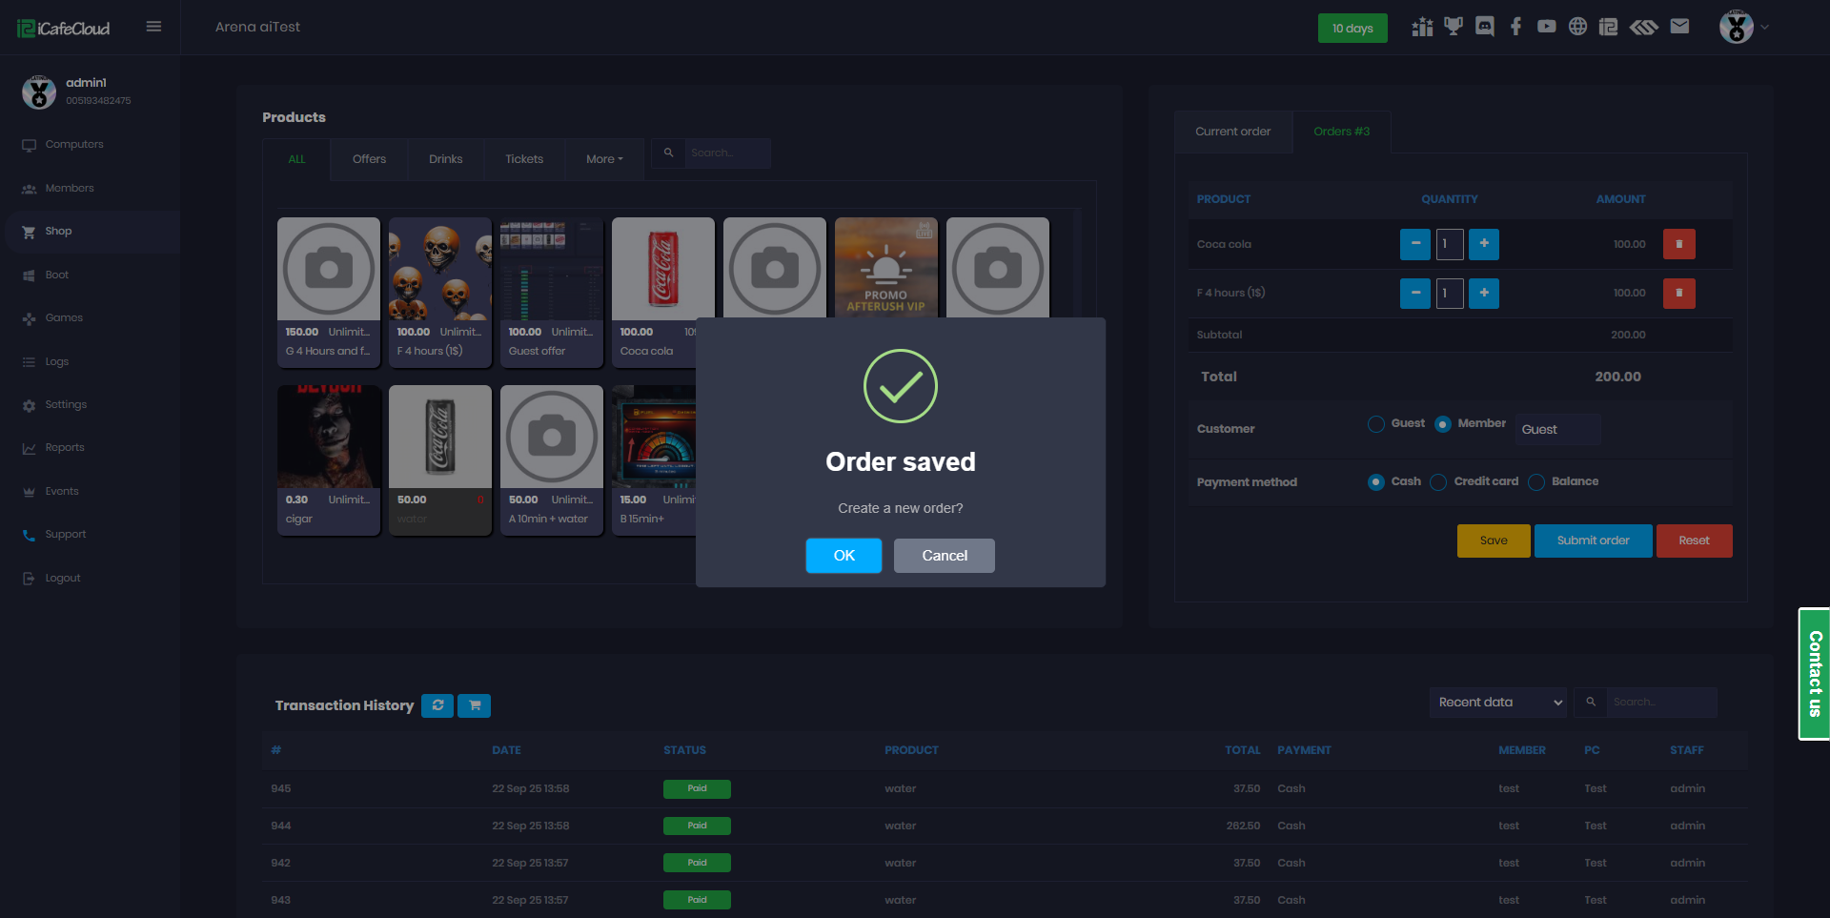Open the Discord icon link
Screen dimensions: 1830x918
click(1485, 27)
